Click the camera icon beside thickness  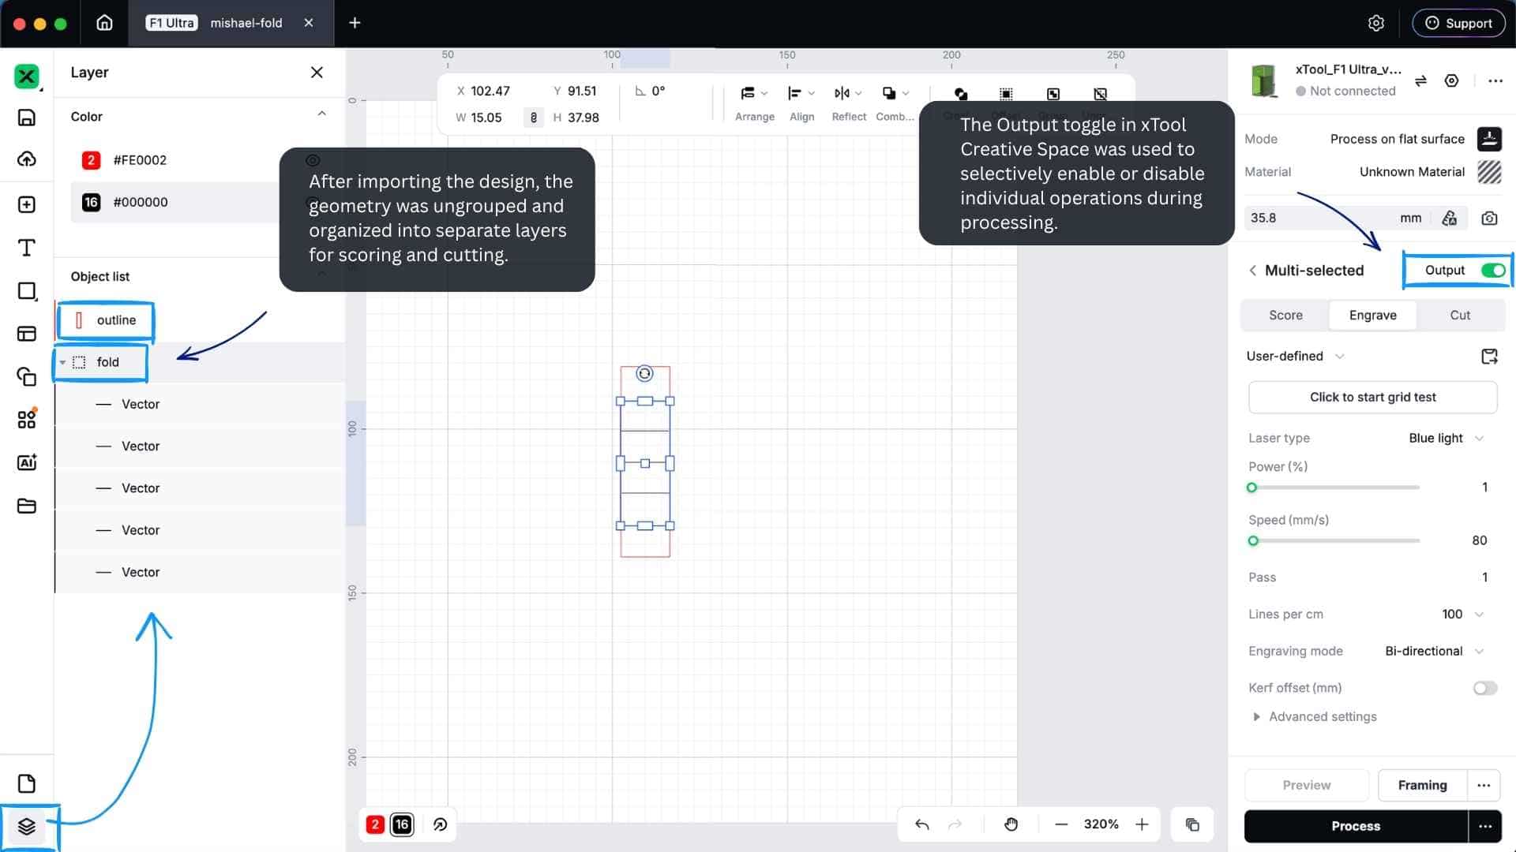pyautogui.click(x=1489, y=218)
